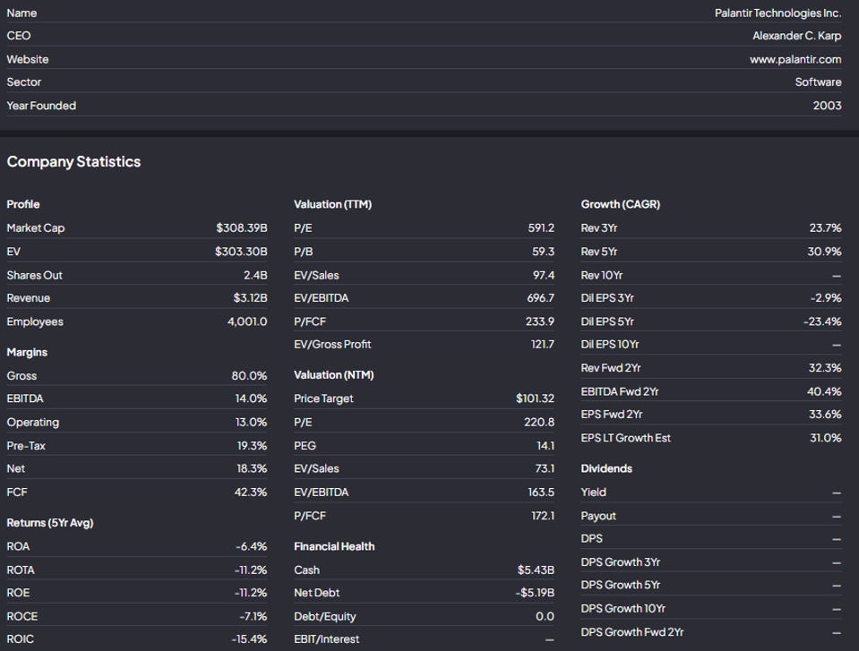Select the Price Target value $101.32

point(535,398)
